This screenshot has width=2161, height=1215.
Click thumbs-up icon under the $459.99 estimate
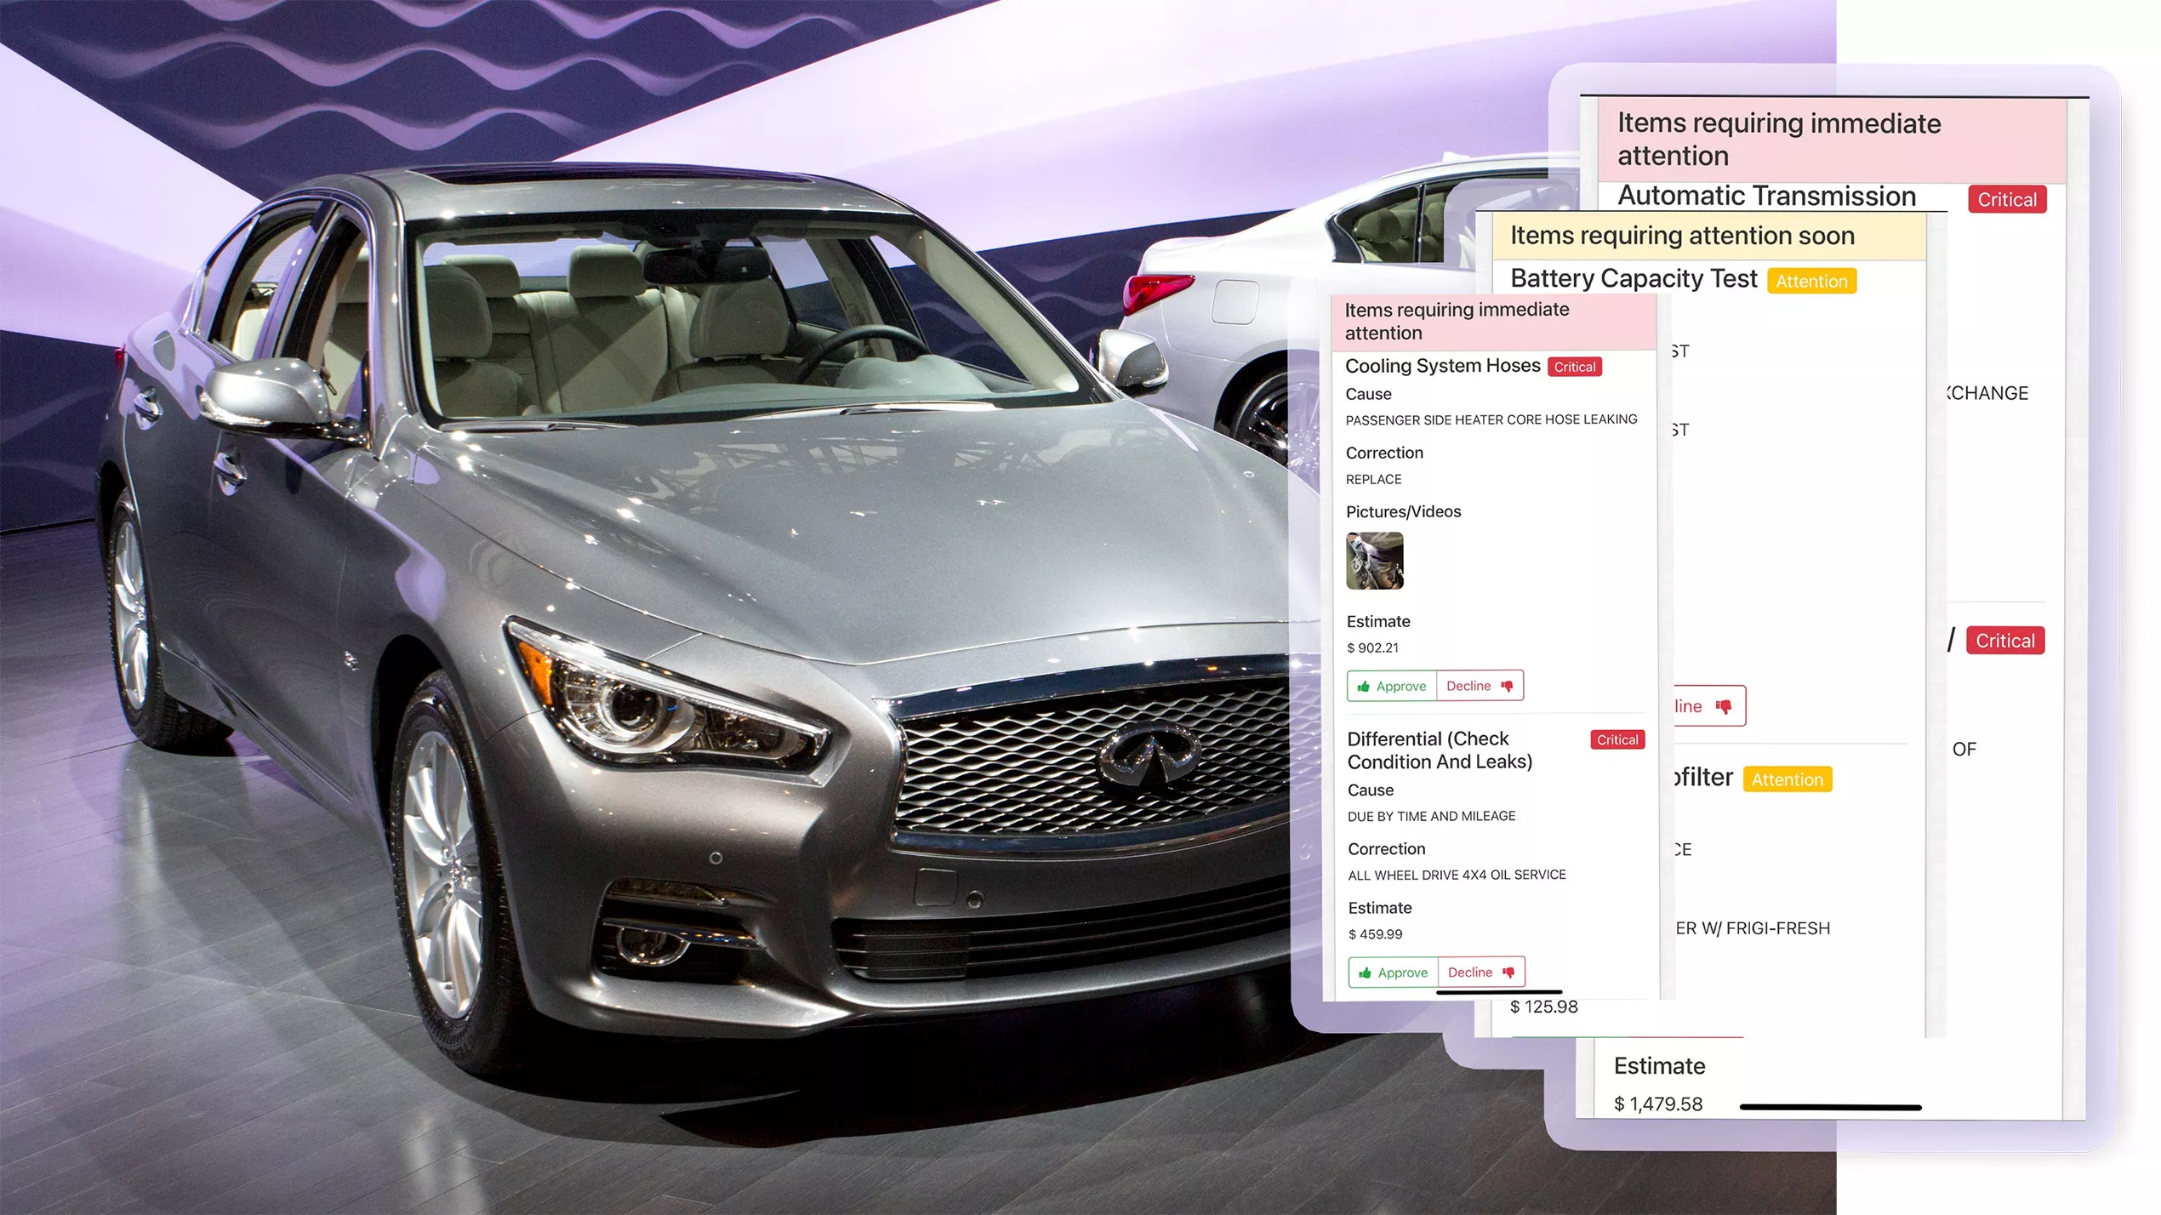pyautogui.click(x=1366, y=973)
